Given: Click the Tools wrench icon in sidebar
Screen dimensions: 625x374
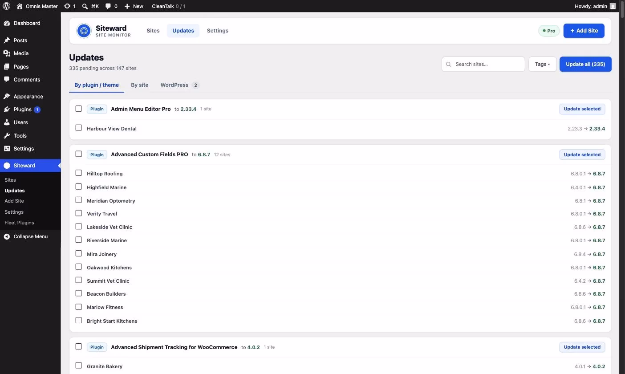Looking at the screenshot, I should coord(7,136).
